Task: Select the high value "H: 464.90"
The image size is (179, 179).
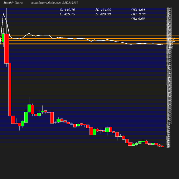Action: tap(103, 10)
